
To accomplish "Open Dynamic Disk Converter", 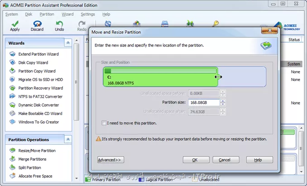I will point(38,105).
